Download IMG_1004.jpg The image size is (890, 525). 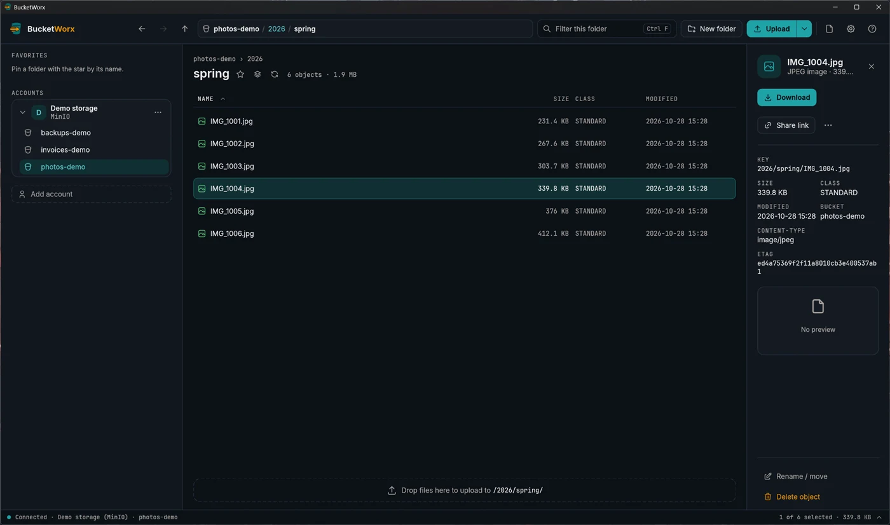tap(786, 97)
